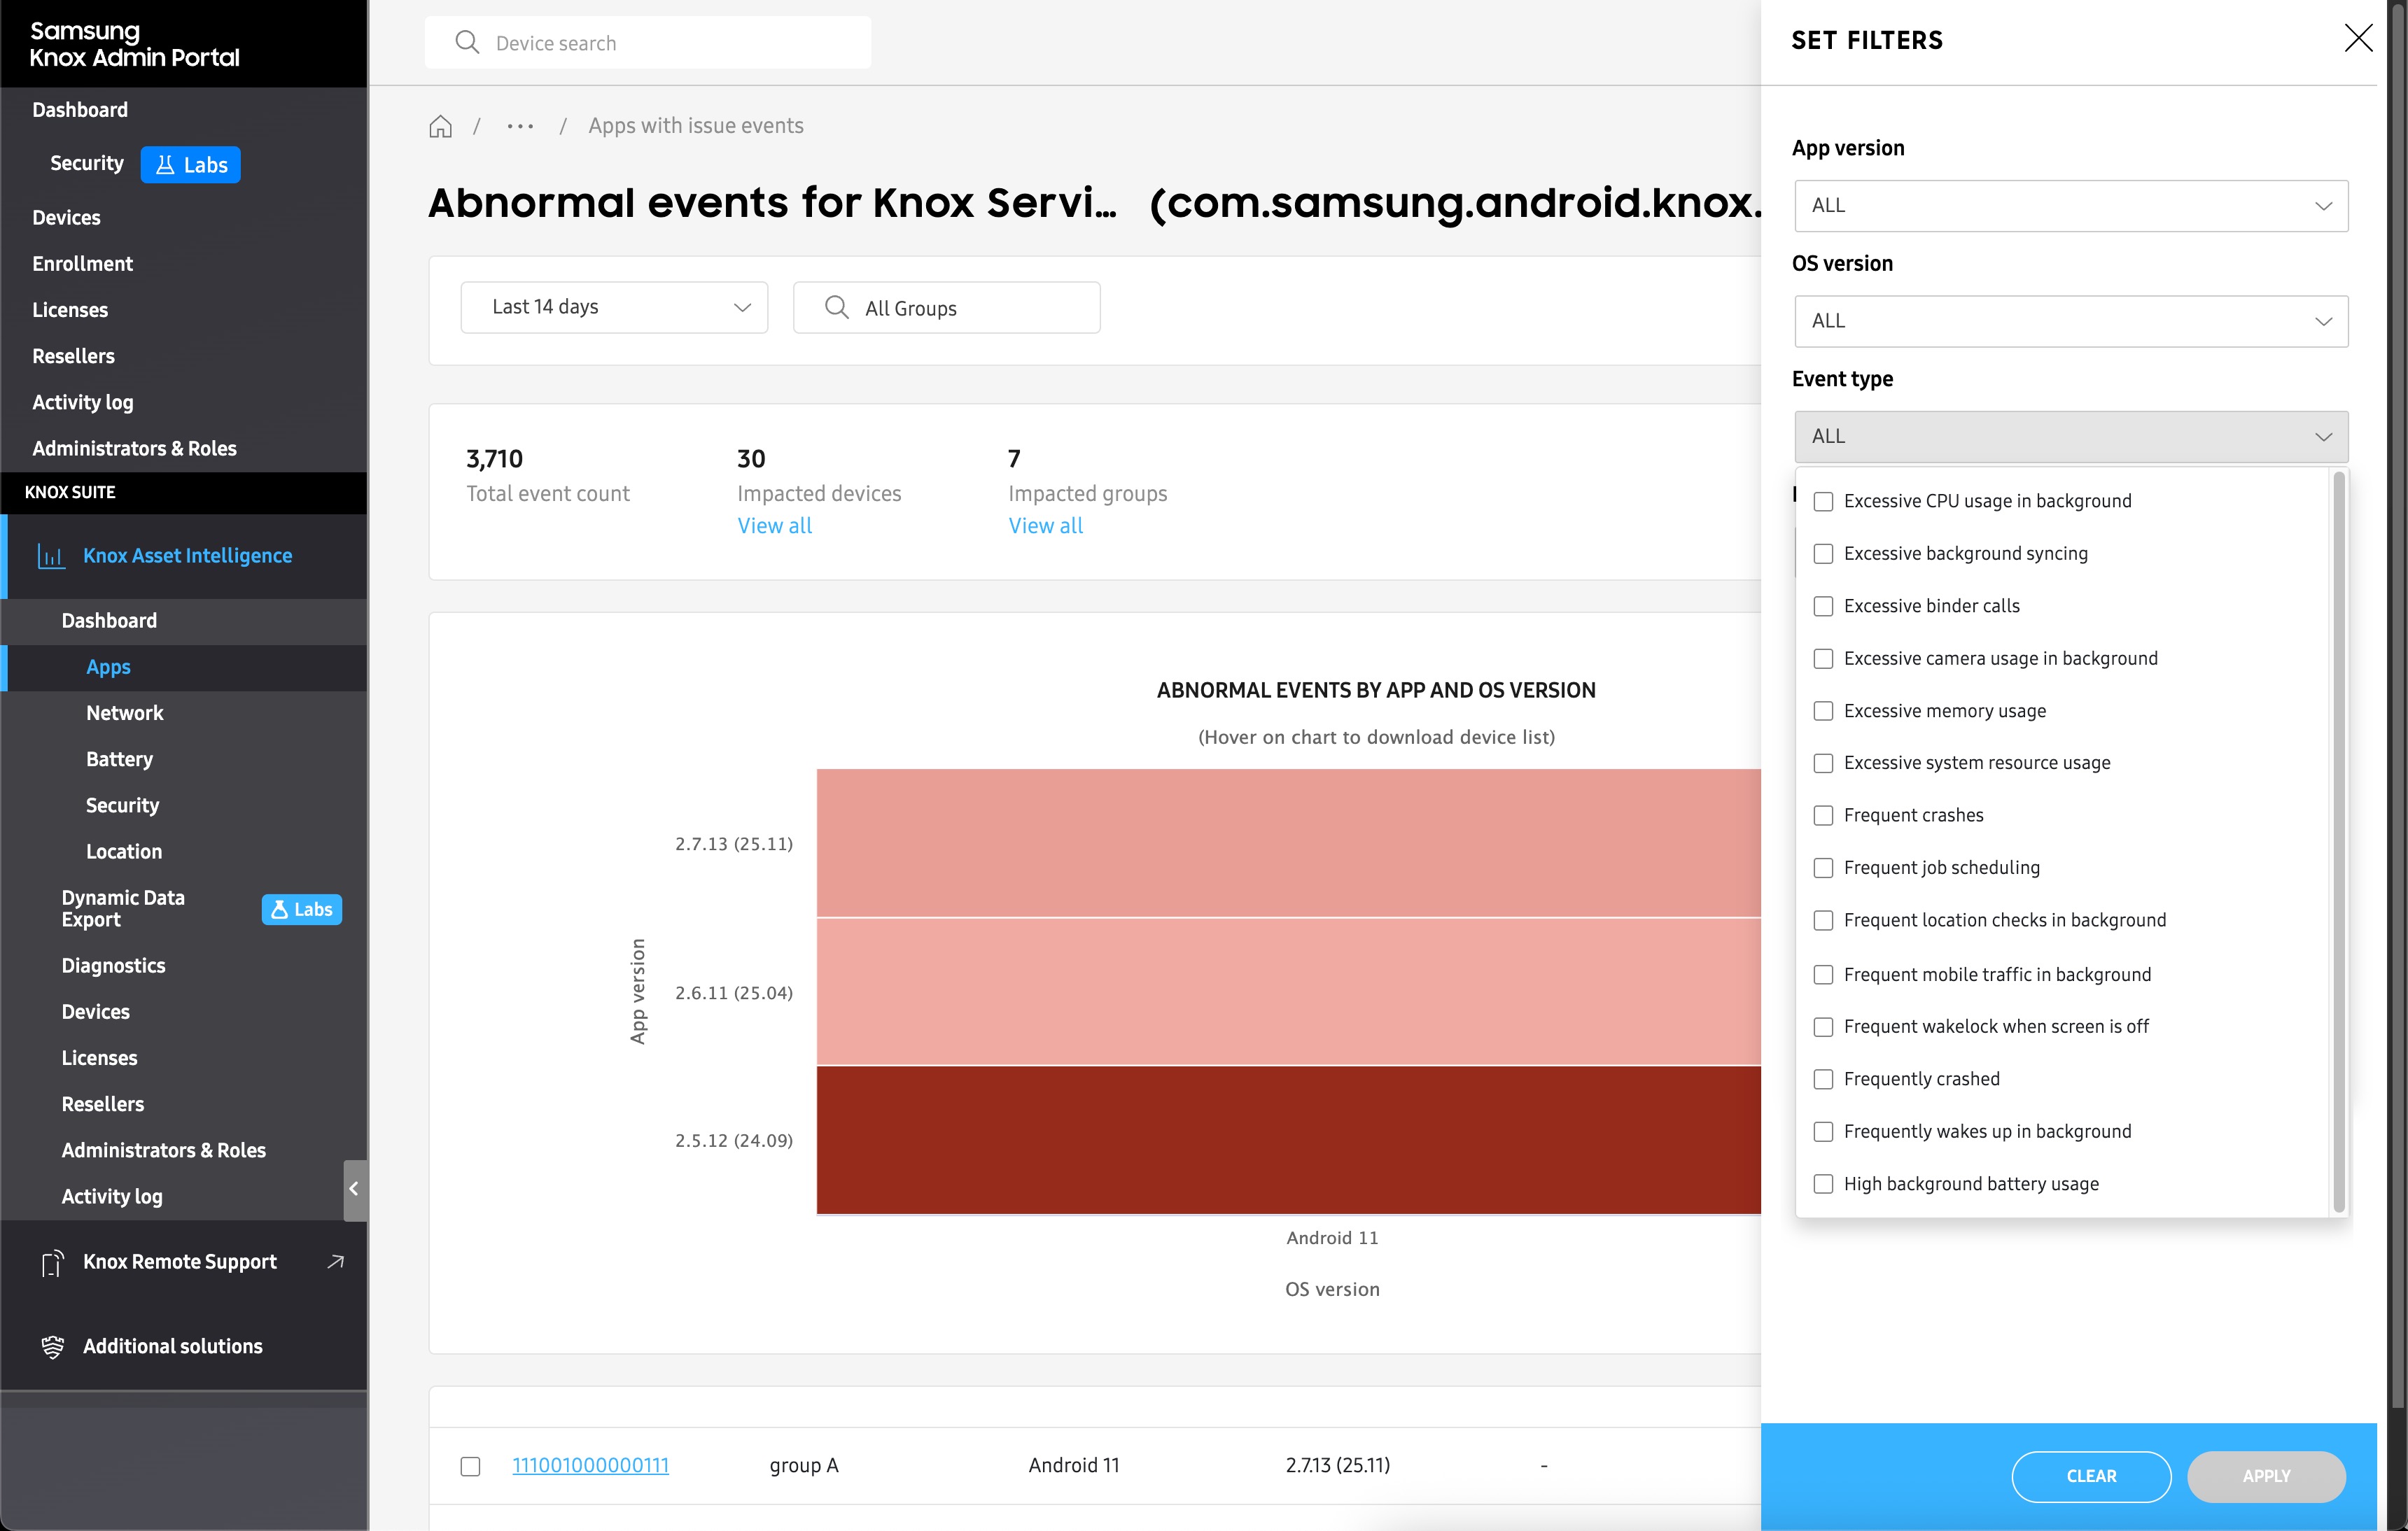
Task: Check Frequently wakes up in background
Action: pos(1823,1131)
